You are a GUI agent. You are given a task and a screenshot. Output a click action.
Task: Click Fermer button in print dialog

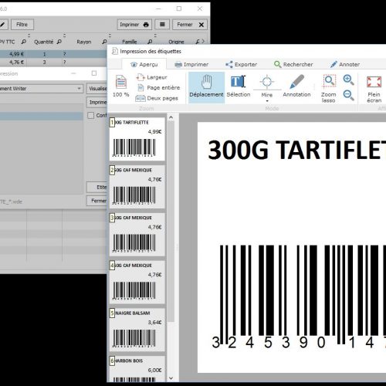tap(96, 201)
